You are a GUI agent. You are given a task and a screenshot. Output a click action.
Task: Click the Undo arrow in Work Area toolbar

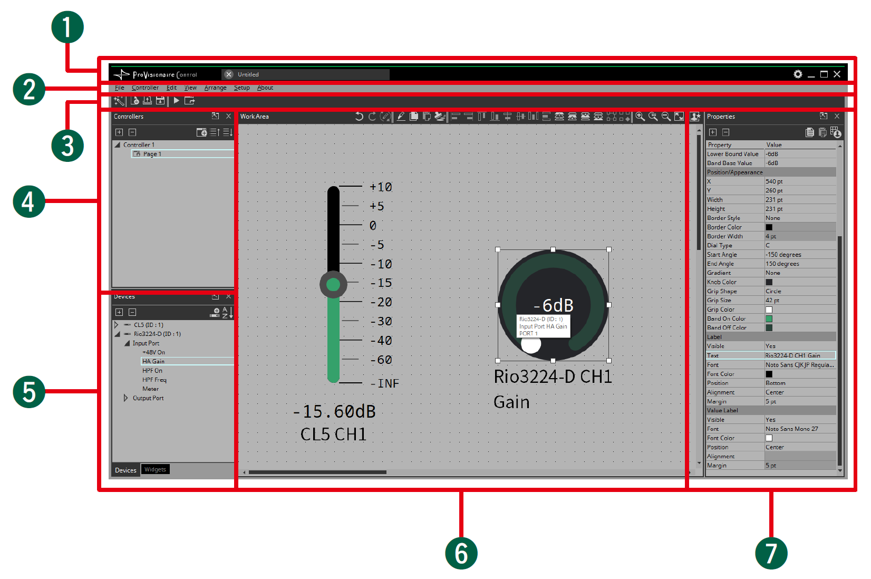click(359, 117)
